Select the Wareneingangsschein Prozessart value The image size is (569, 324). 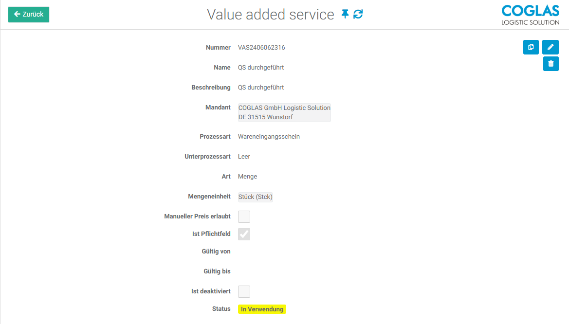point(269,137)
